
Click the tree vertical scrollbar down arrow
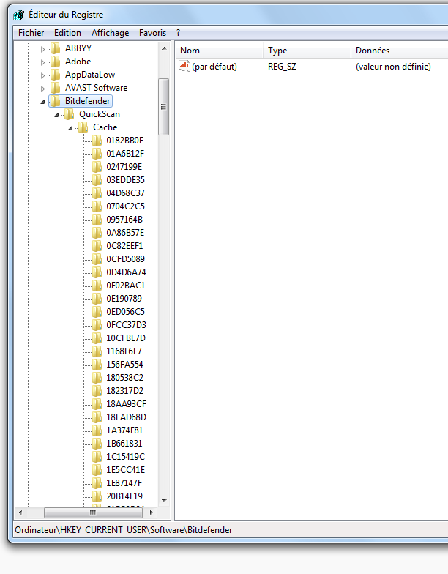pyautogui.click(x=164, y=501)
